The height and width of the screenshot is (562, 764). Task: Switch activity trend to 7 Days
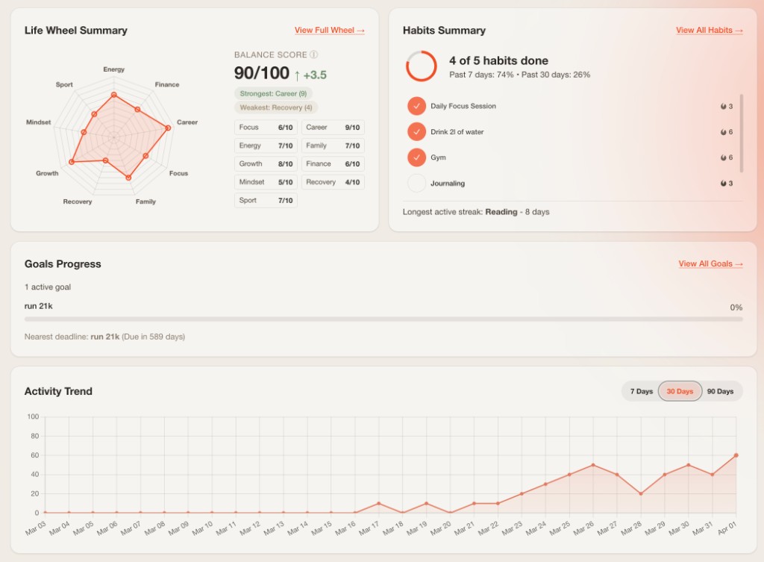click(x=641, y=391)
